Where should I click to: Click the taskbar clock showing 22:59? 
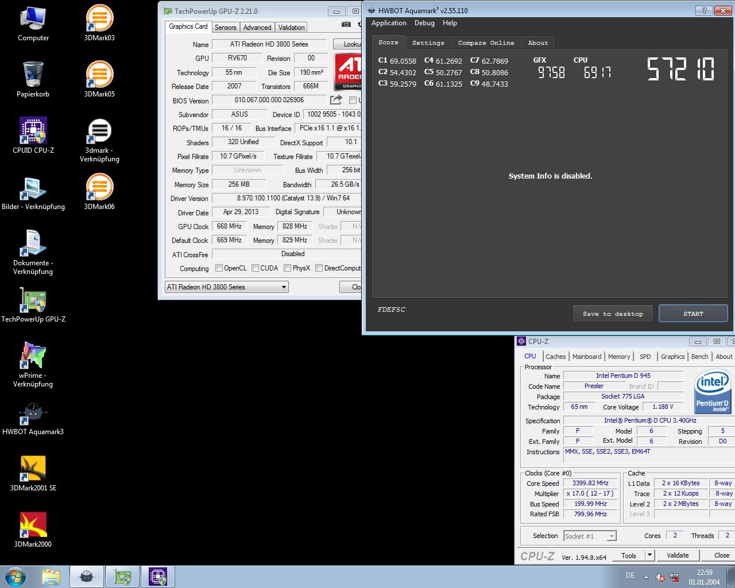click(704, 577)
